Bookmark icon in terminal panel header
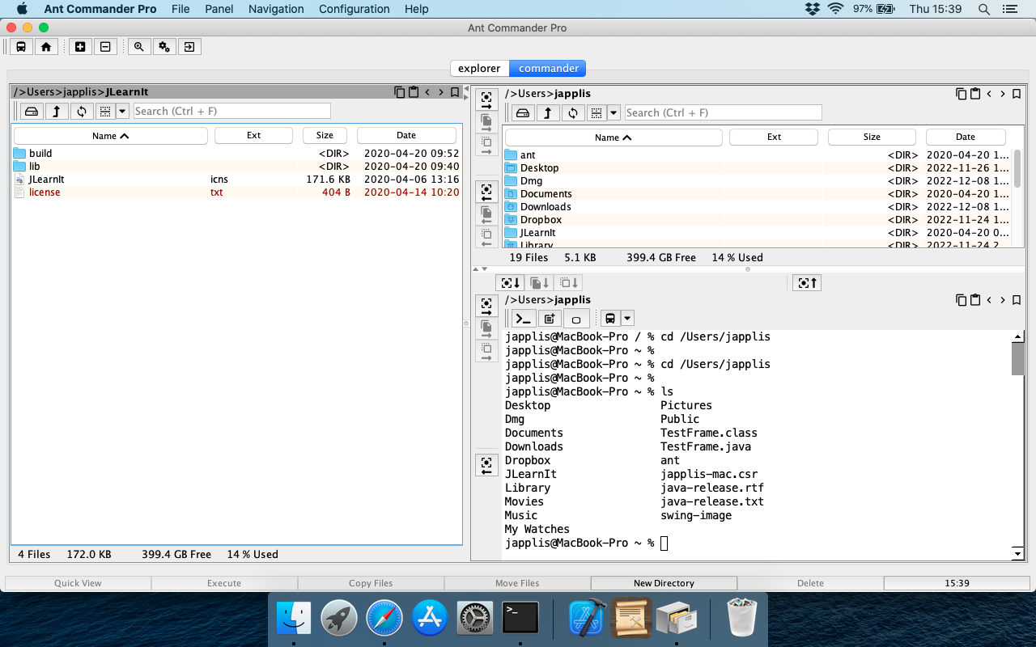Viewport: 1036px width, 647px height. (x=1016, y=300)
